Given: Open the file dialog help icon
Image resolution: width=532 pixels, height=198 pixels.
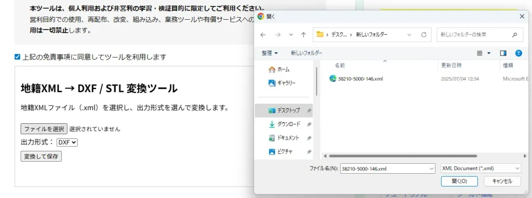Looking at the screenshot, I should click(x=518, y=53).
